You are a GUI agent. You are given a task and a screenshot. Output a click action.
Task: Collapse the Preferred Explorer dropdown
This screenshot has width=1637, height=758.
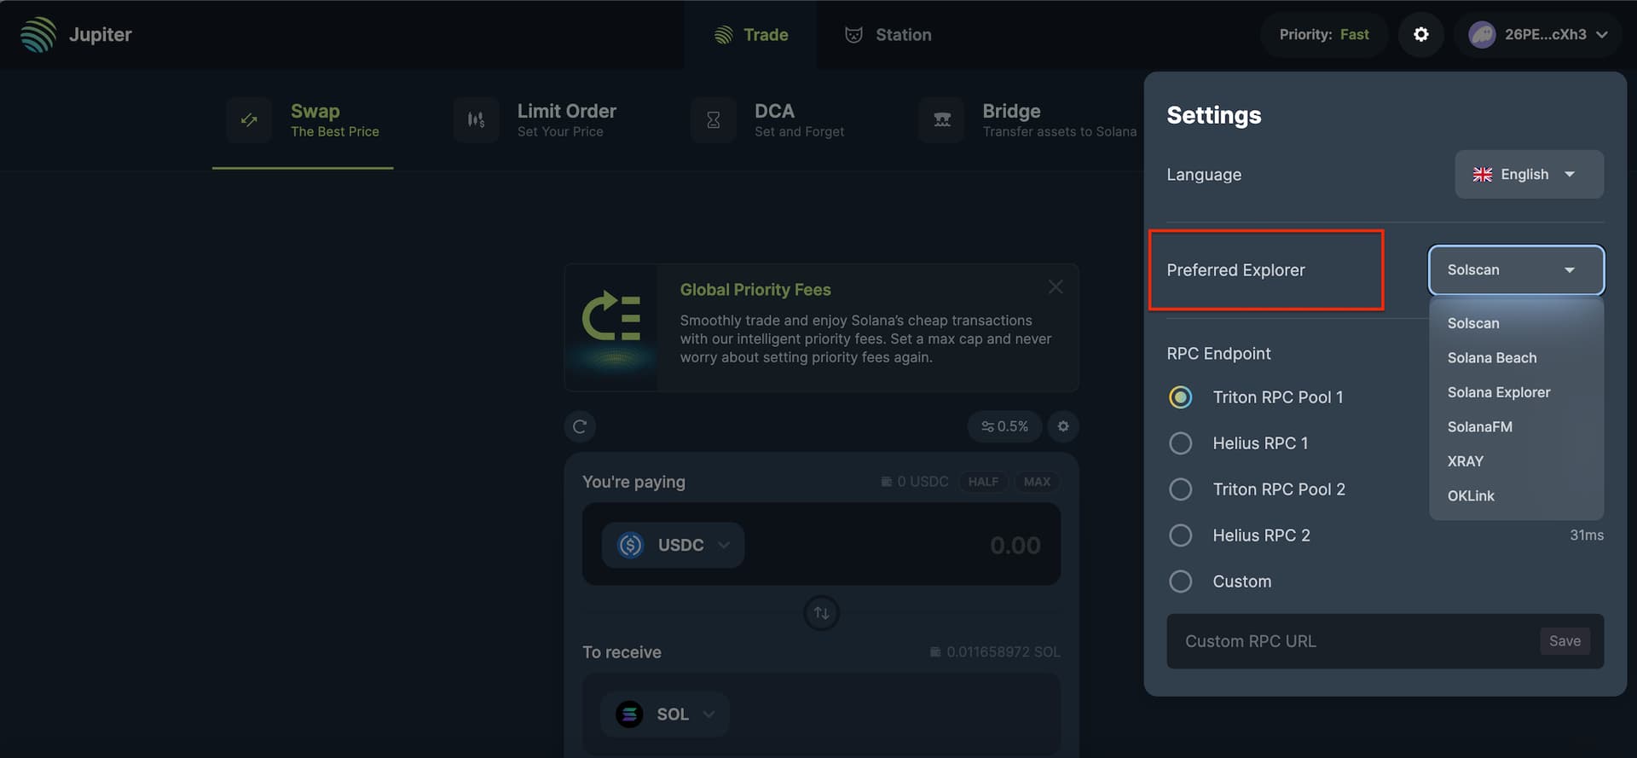(1516, 269)
